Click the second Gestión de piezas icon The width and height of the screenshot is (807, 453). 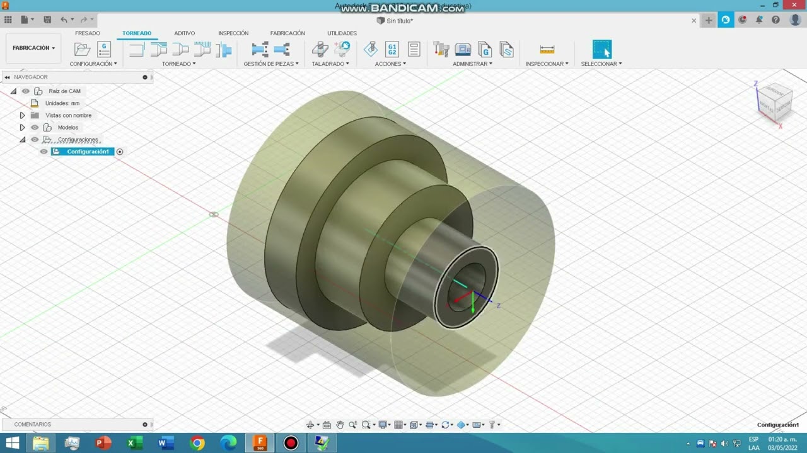coord(282,49)
